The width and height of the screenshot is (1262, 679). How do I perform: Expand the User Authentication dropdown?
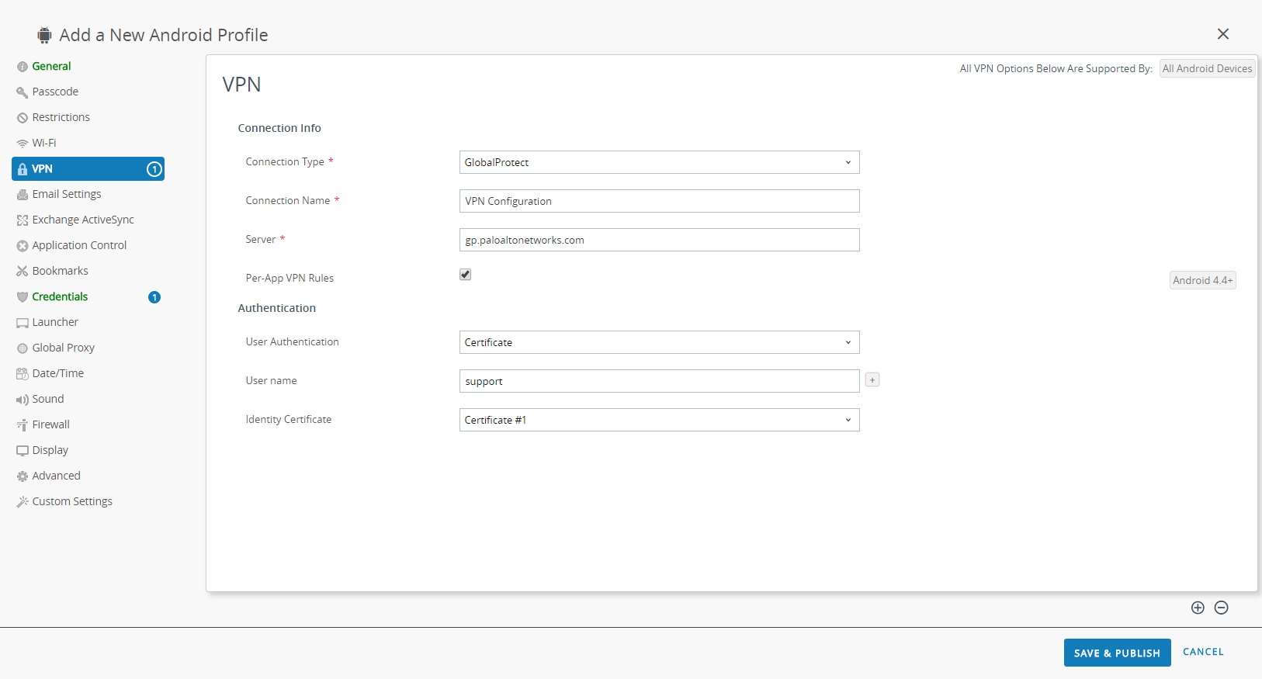(659, 342)
